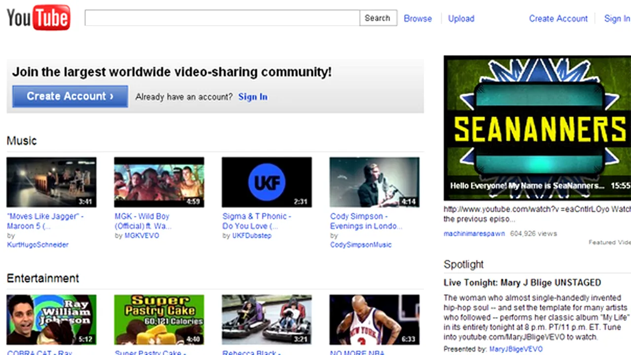
Task: Open the MGK Wild Boy video thumbnail
Action: tap(159, 182)
